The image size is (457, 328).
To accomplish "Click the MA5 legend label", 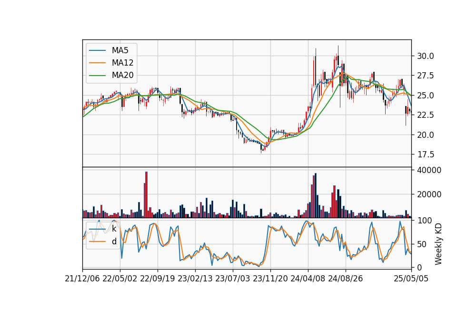I will [120, 50].
